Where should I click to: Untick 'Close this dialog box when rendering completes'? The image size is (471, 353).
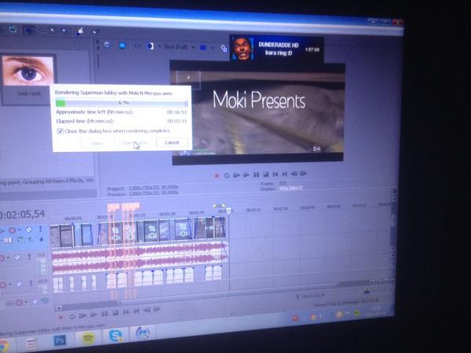[60, 131]
